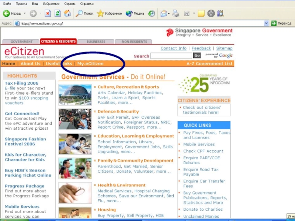Open citizens' testimonials link

pos(202,110)
